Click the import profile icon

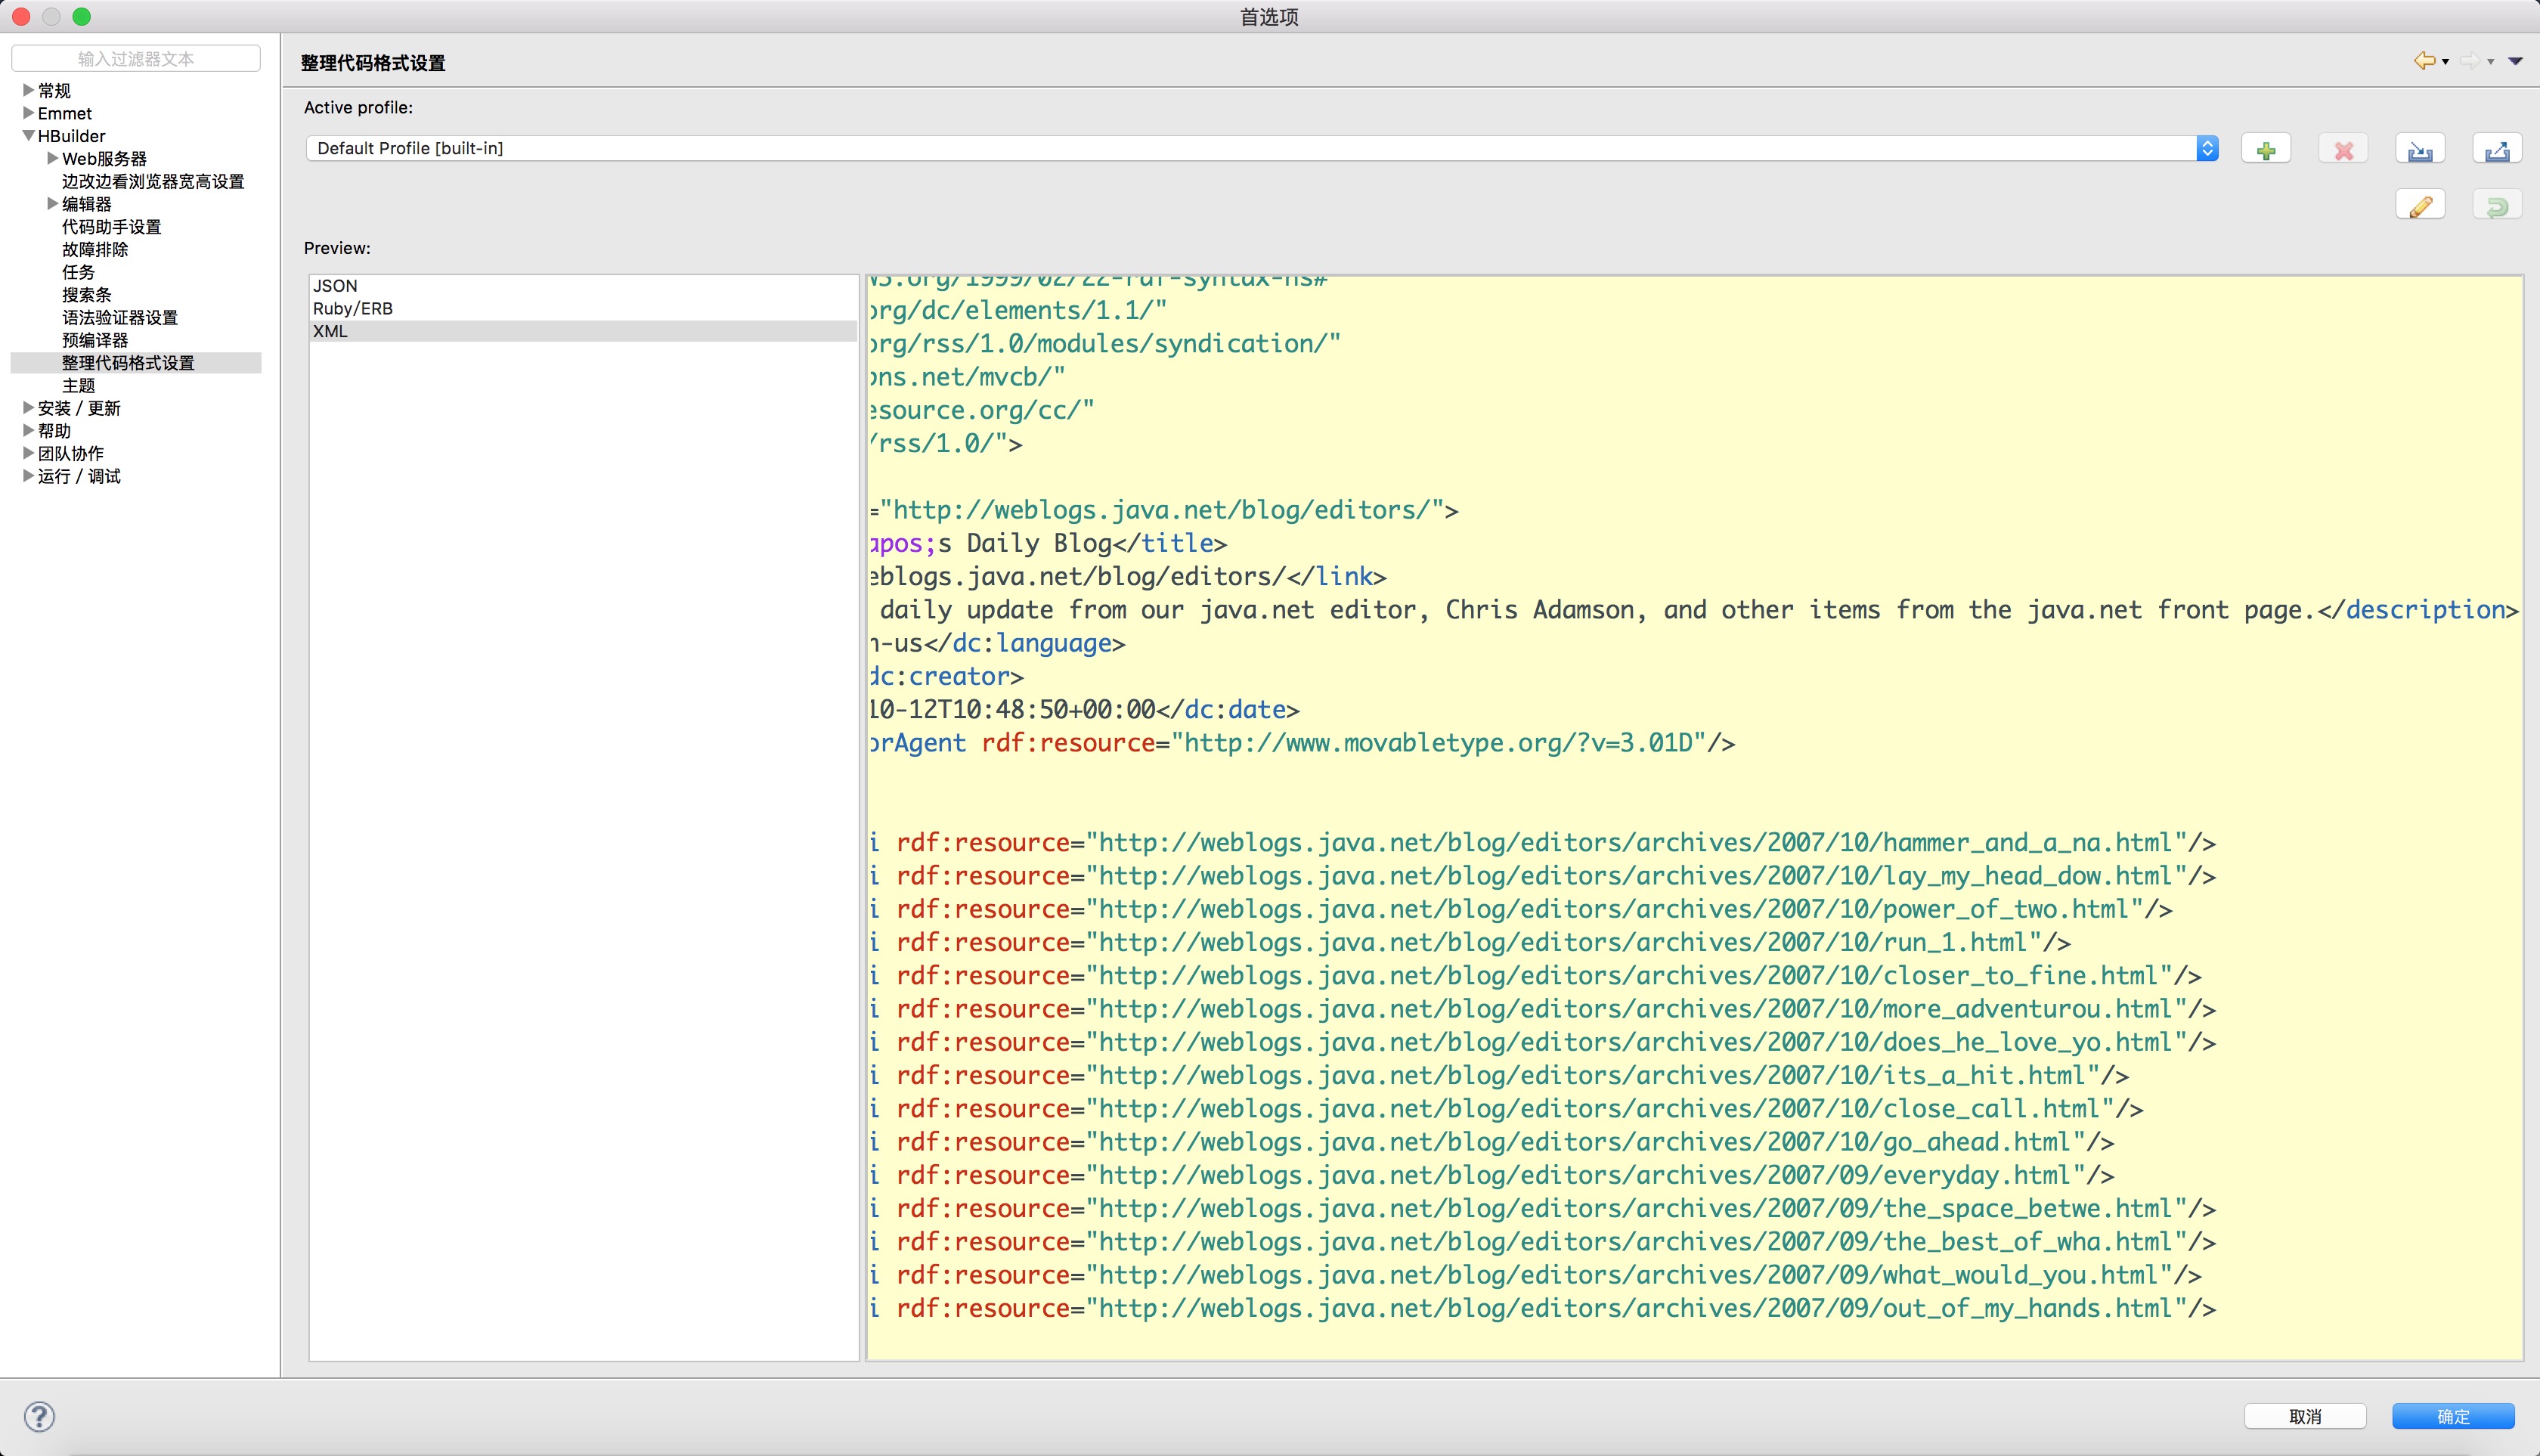(2420, 150)
